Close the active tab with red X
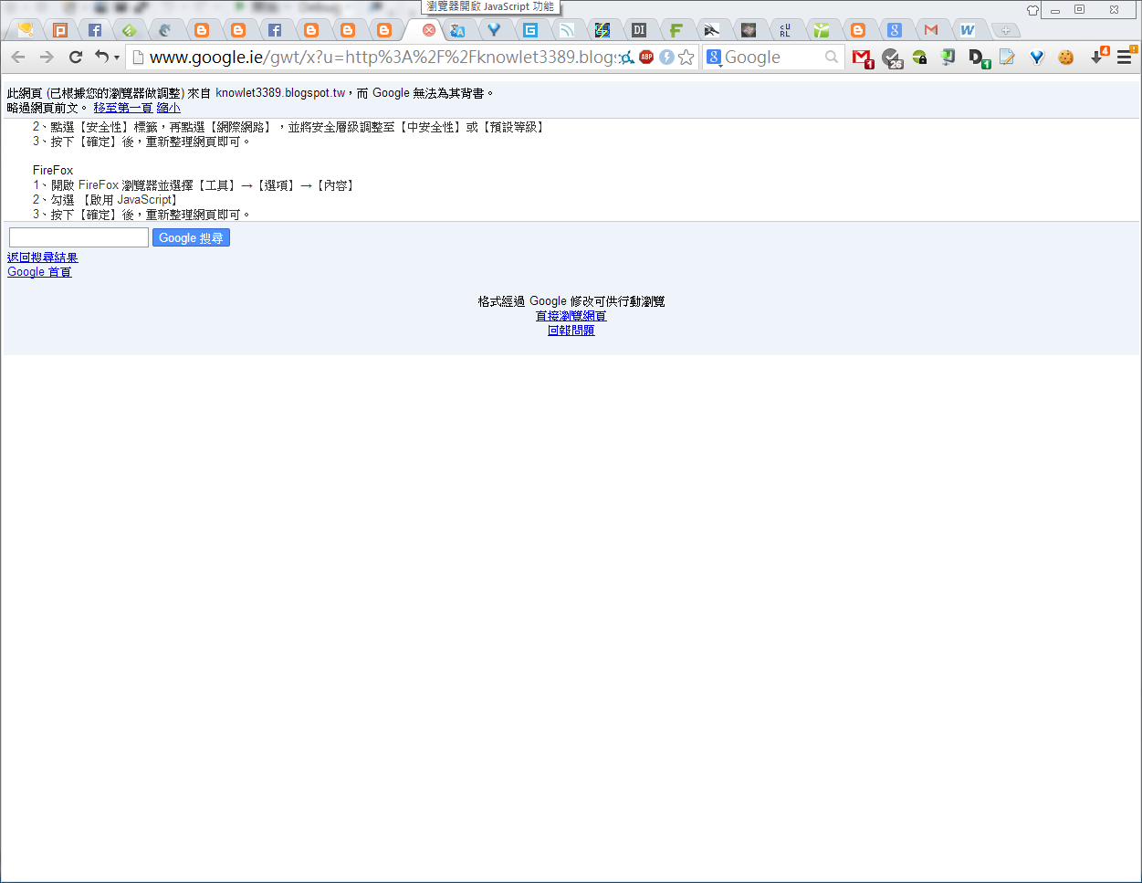The height and width of the screenshot is (883, 1142). (x=428, y=30)
